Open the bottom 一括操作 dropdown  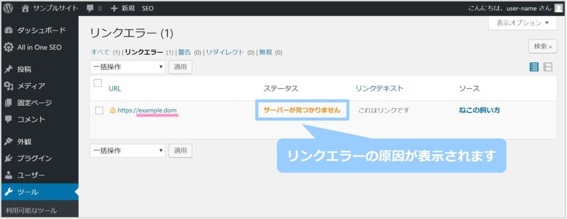128,150
